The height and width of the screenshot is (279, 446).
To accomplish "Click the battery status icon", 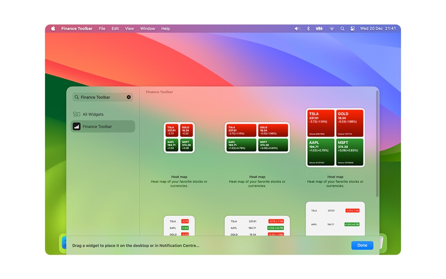I will pos(319,29).
